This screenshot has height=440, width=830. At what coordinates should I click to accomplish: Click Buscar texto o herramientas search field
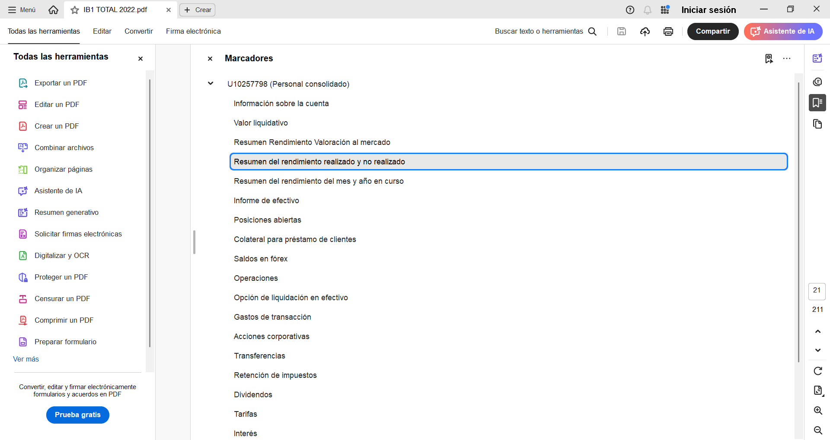coord(546,31)
